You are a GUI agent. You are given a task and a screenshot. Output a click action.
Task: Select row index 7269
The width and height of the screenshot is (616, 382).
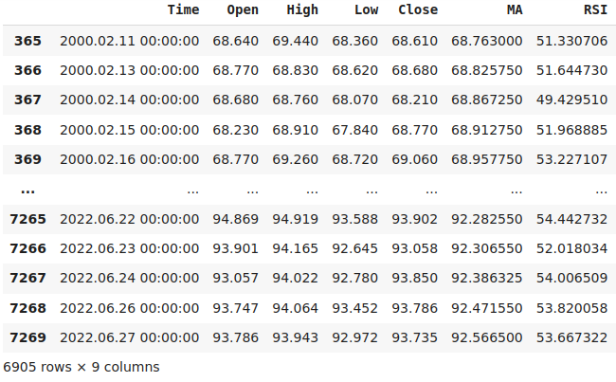27,337
